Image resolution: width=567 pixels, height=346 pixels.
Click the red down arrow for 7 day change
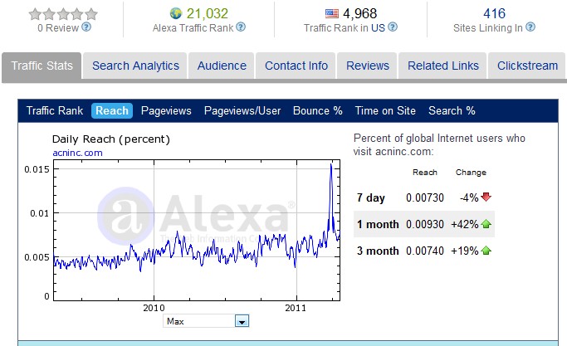click(x=486, y=197)
